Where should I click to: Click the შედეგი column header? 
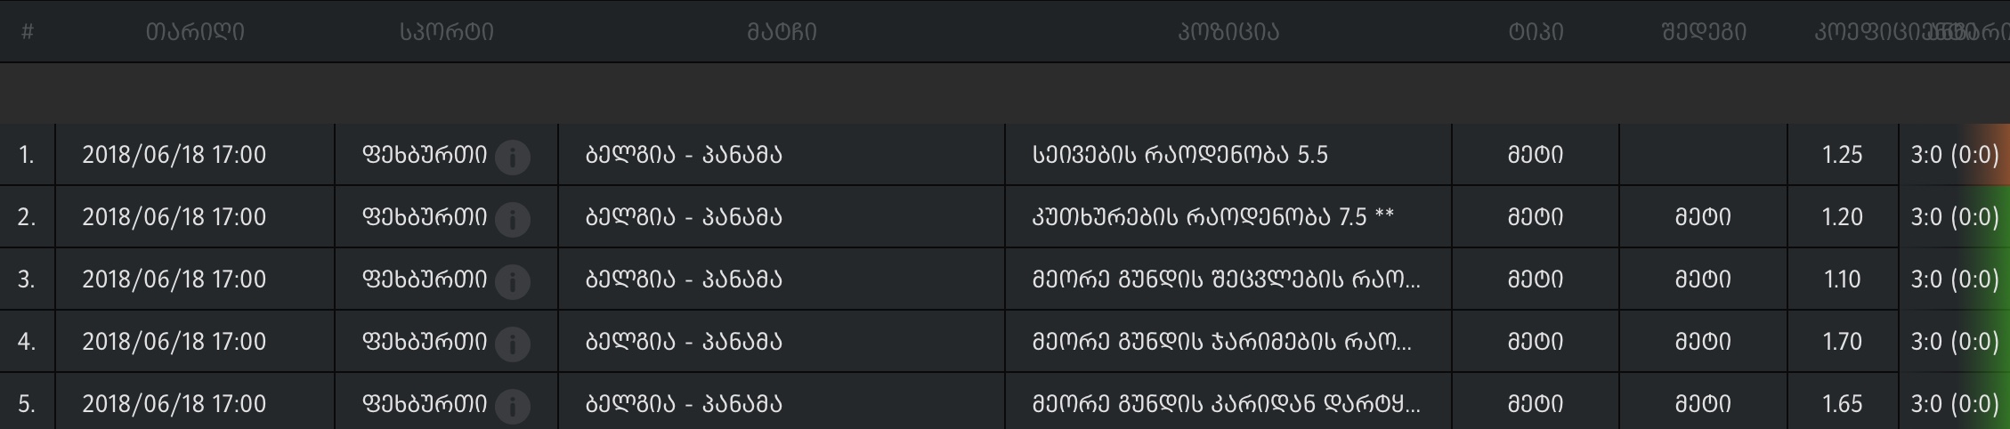(x=1704, y=32)
